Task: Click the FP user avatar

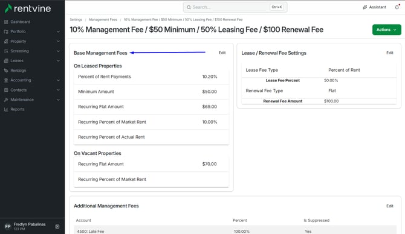Action: click(8, 226)
